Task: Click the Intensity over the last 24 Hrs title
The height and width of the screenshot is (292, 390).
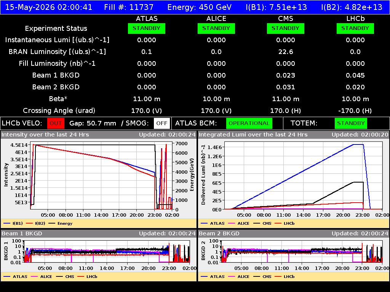Action: coord(45,135)
